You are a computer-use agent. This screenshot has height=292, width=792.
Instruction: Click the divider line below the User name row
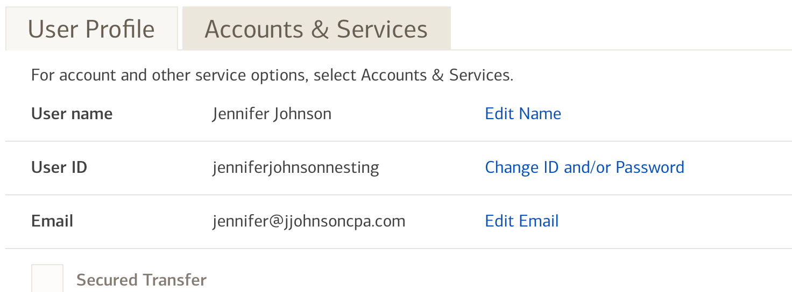click(398, 141)
